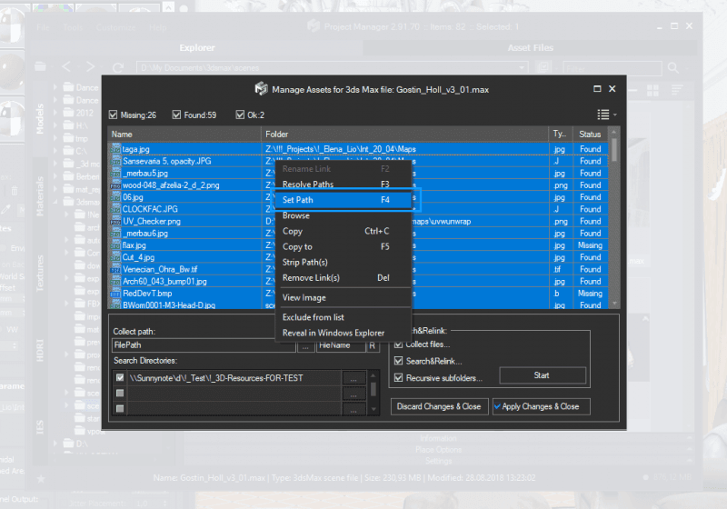Click the icon beside RedDevT.bmp
Viewport: 727px width, 509px height.
click(x=115, y=294)
